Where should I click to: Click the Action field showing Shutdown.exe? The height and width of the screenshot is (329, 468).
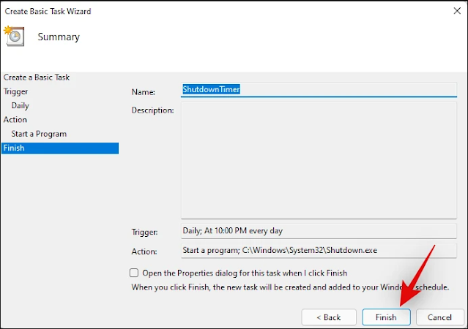point(319,250)
